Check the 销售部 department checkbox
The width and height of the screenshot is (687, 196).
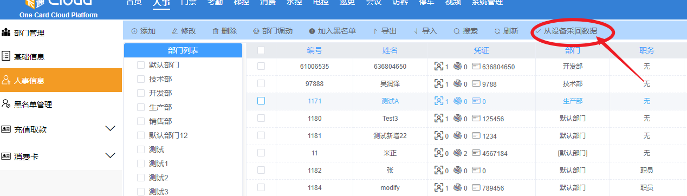tap(141, 121)
